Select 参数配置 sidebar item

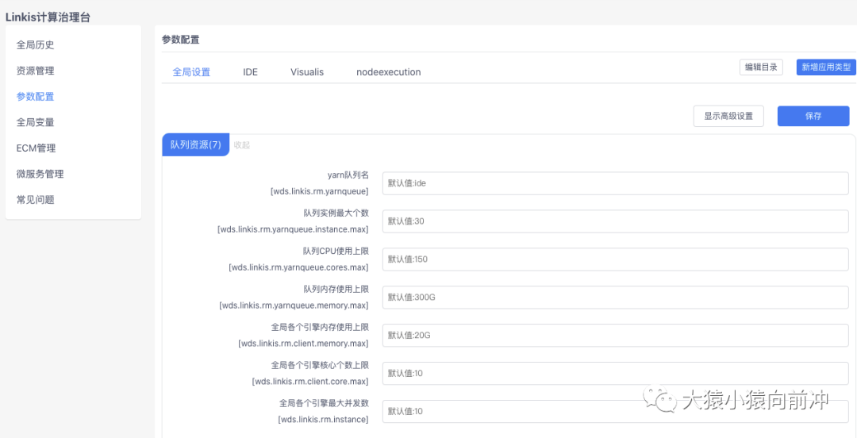pyautogui.click(x=36, y=97)
